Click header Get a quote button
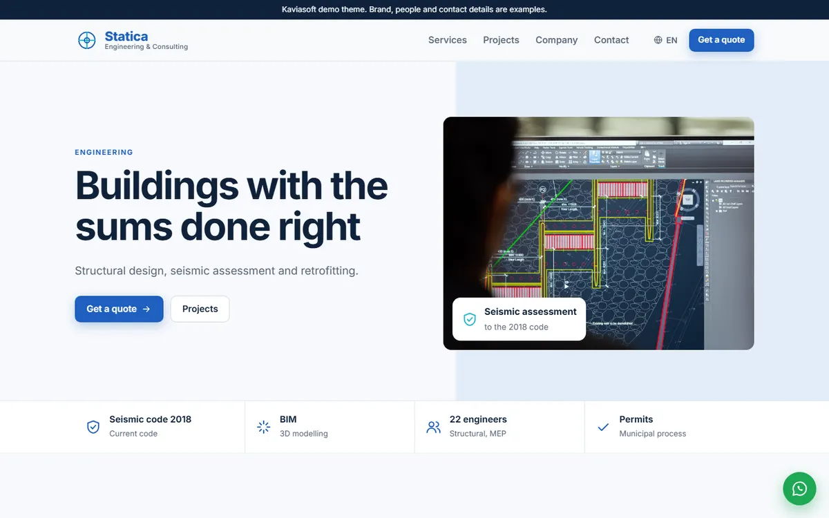Viewport: 829px width, 518px height. point(721,40)
